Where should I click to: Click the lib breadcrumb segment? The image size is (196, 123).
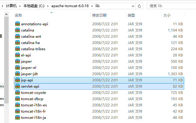pos(98,6)
